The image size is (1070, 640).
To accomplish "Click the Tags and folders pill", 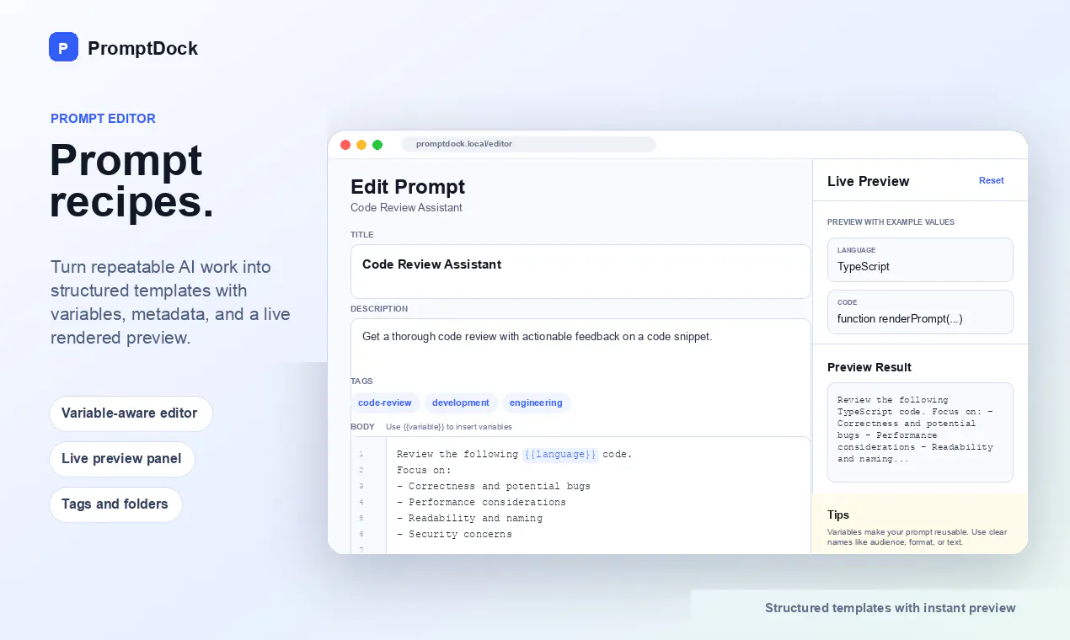I will click(115, 504).
